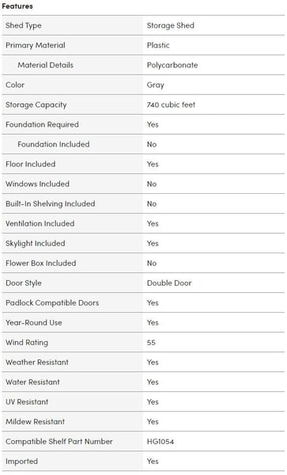Click the Polycarbonate material details value
Screen dimensions: 287x475
tap(172, 65)
